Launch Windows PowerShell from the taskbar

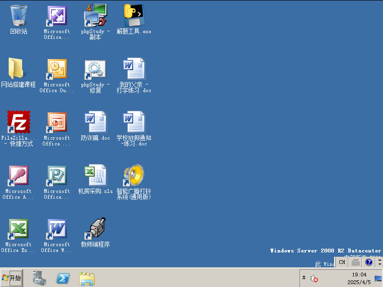(63, 278)
